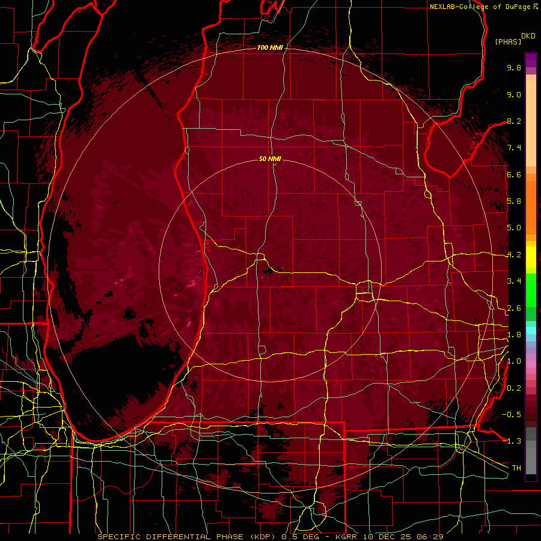Screen dimensions: 541x541
Task: Click the 9.0 scale value
Action: tap(514, 94)
